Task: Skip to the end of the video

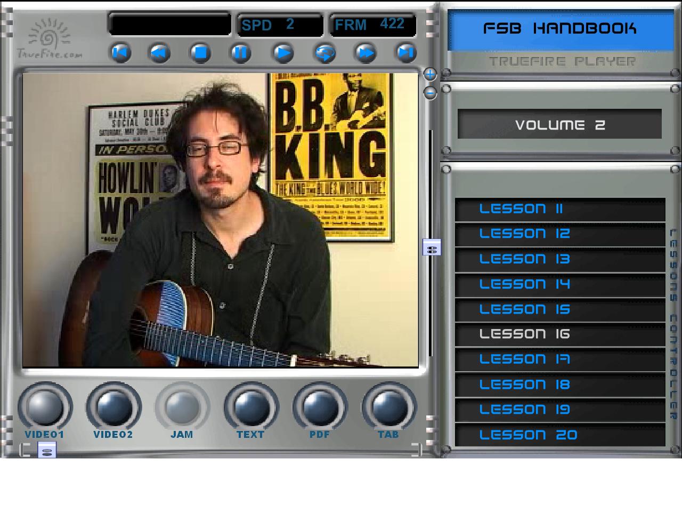Action: pos(405,53)
